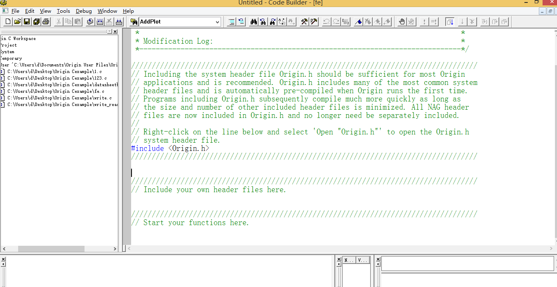557x287 pixels.
Task: Click the #include <Origin.h> line
Action: tap(170, 148)
